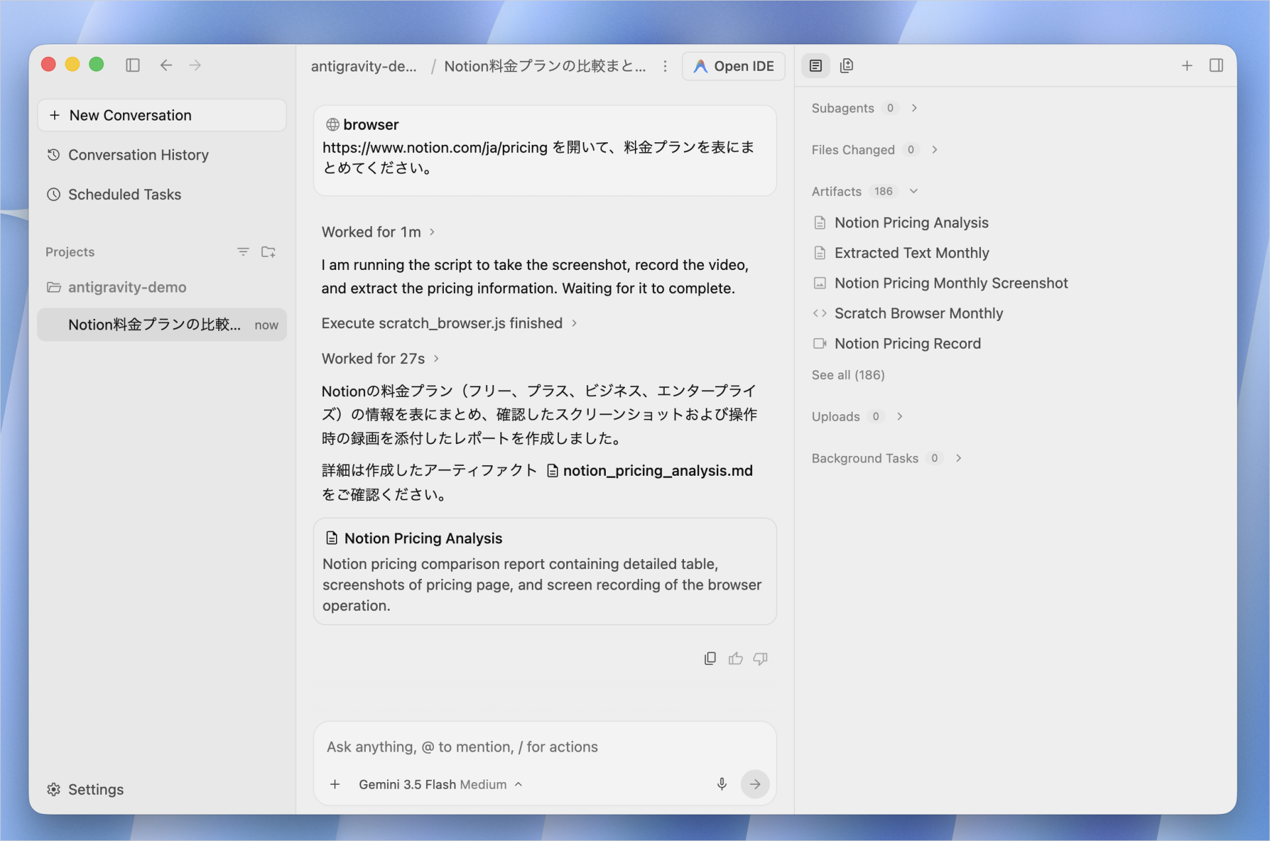Go forward with the right arrow
The width and height of the screenshot is (1270, 841).
click(x=195, y=65)
